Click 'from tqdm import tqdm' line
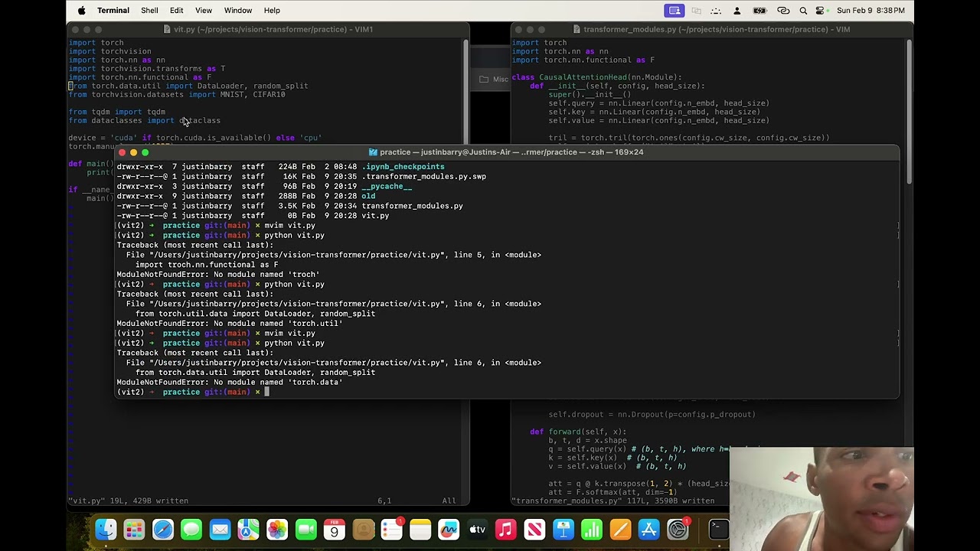The image size is (980, 551). (116, 112)
